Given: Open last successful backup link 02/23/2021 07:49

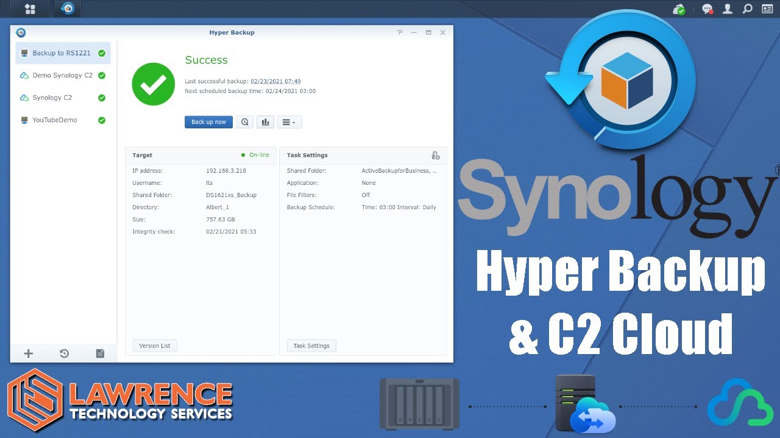Looking at the screenshot, I should tap(275, 81).
